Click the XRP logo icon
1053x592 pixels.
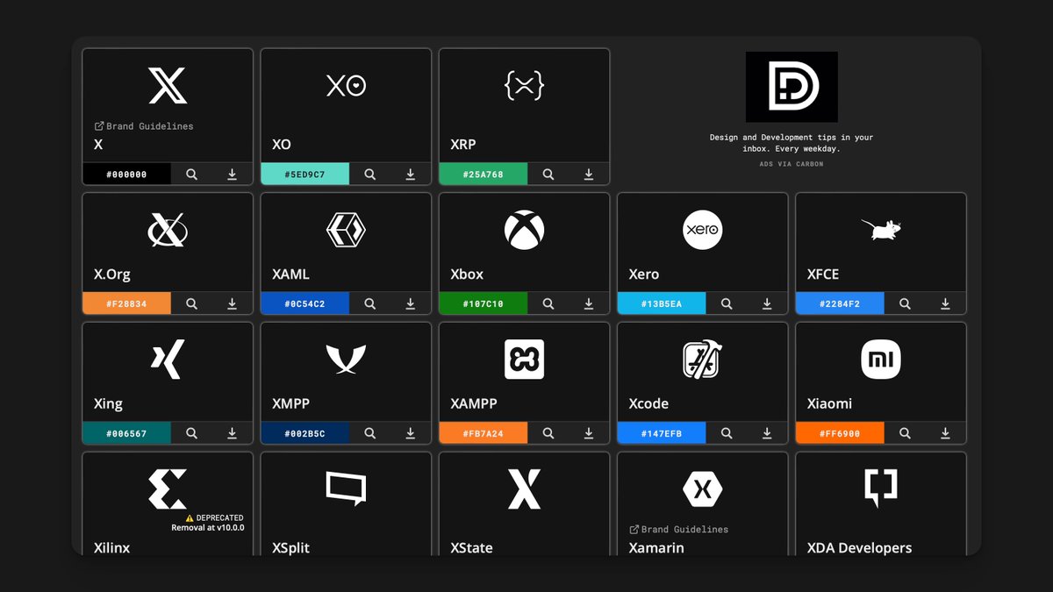pyautogui.click(x=524, y=86)
